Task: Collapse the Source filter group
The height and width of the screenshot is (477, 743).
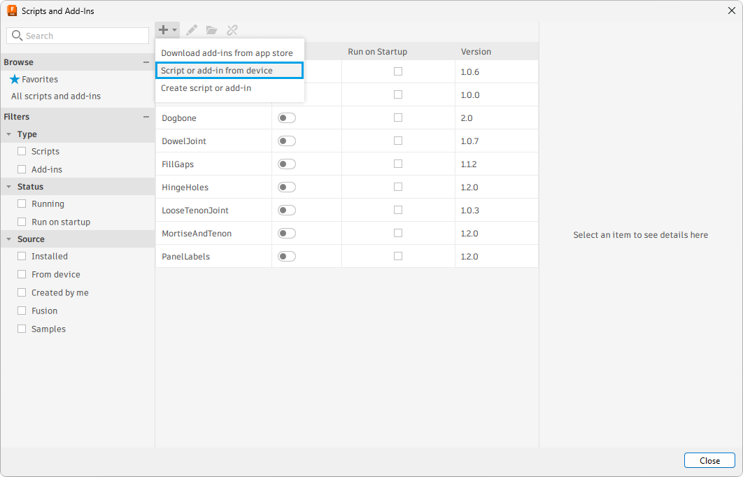Action: coord(8,239)
